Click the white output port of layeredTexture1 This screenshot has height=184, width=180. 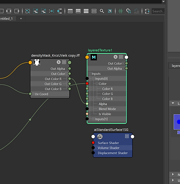pyautogui.click(x=126, y=57)
